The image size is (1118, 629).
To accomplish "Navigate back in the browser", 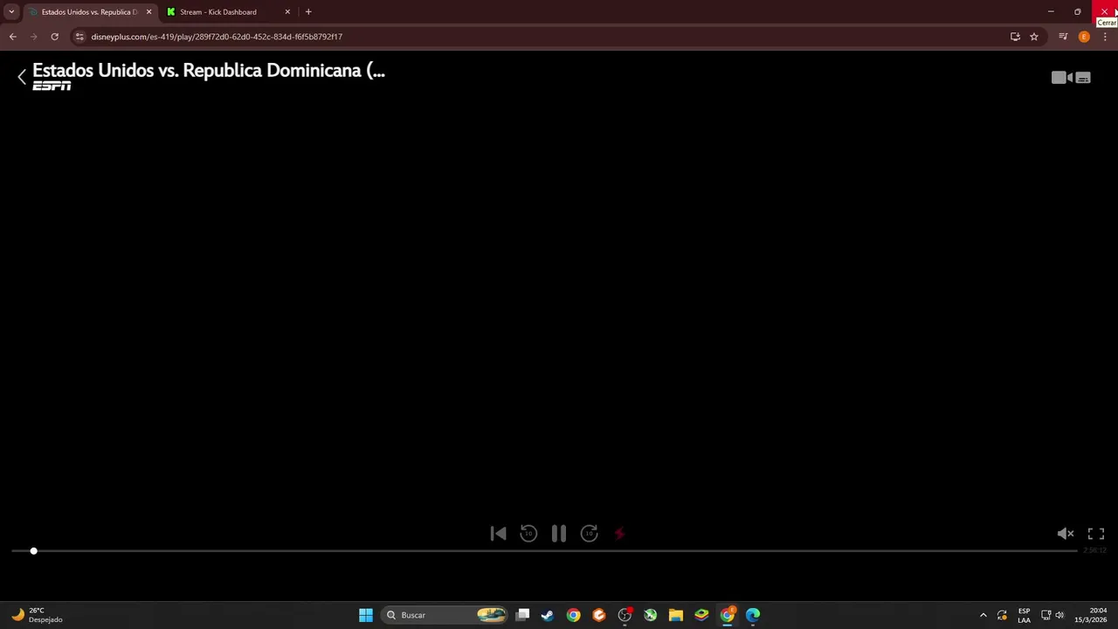I will pyautogui.click(x=12, y=37).
